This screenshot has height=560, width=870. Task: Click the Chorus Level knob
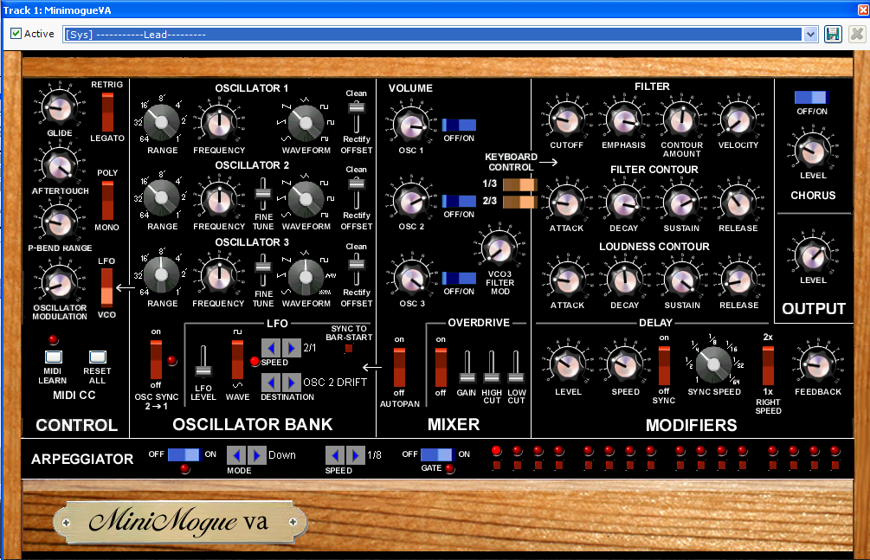coord(813,151)
